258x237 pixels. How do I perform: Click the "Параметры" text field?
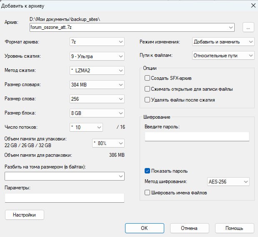point(65,198)
